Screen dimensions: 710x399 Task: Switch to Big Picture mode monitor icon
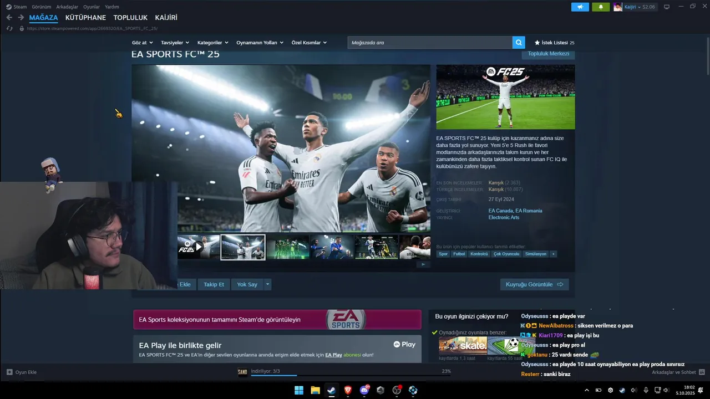(667, 7)
